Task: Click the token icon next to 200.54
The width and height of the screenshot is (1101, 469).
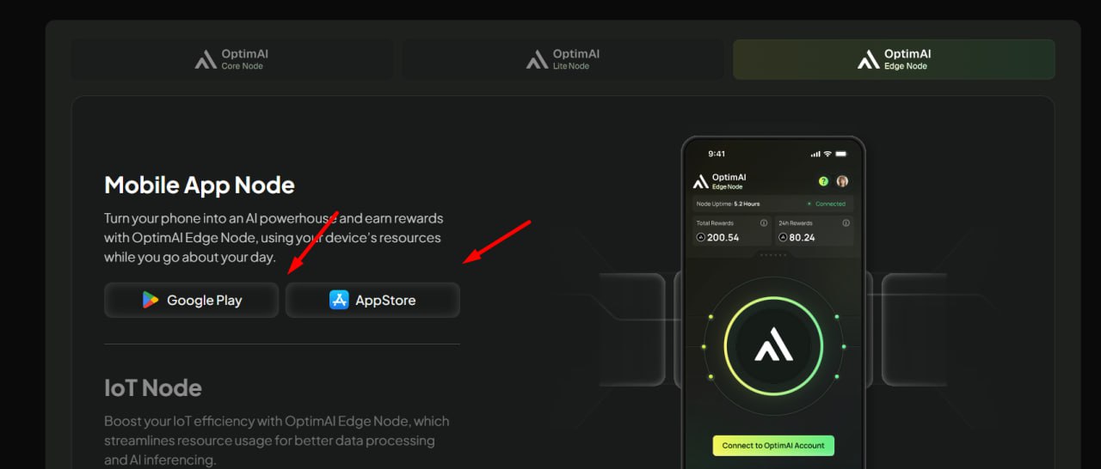Action: click(x=700, y=237)
